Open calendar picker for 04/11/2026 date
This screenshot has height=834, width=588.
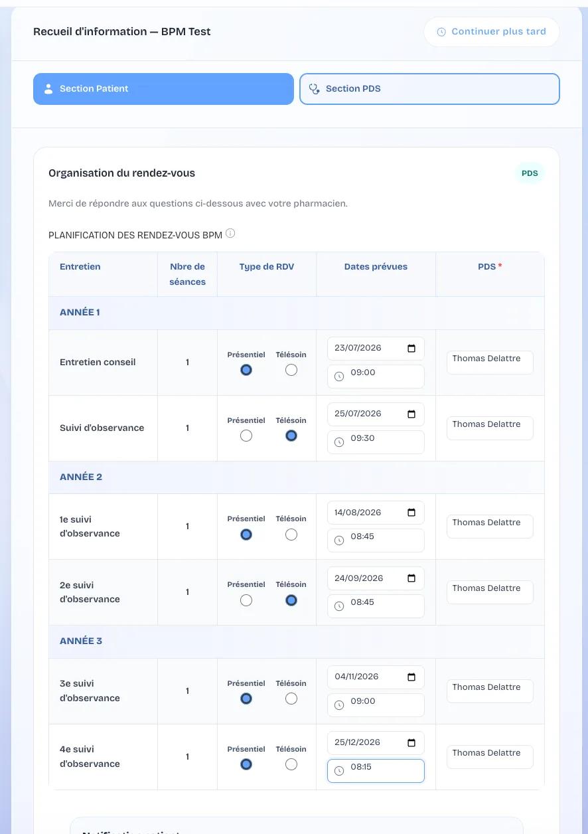tap(411, 677)
